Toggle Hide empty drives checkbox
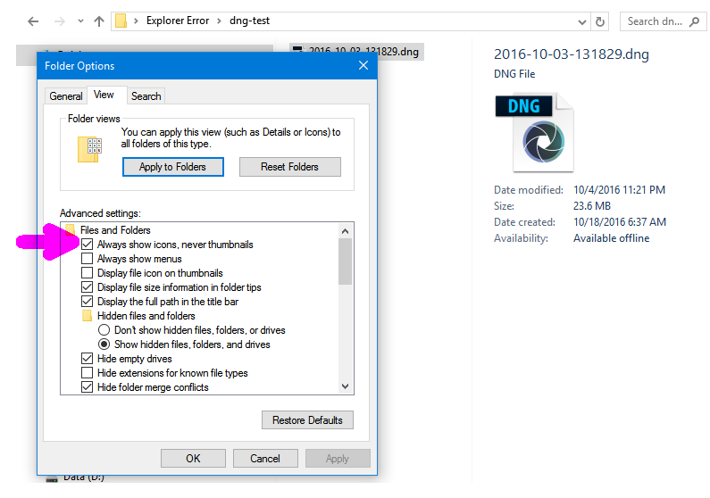Viewport: 710px width, 498px height. coord(87,359)
